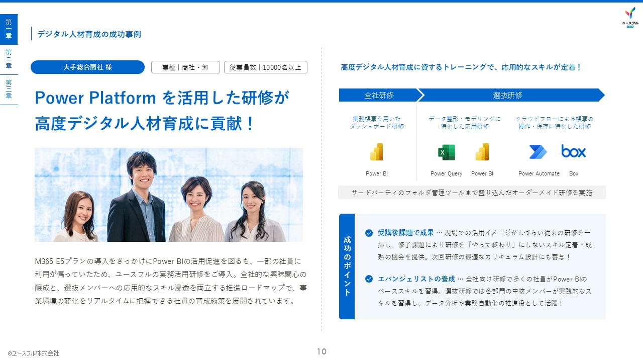Select the 第三章 chapter tab
The width and height of the screenshot is (643, 362).
click(x=9, y=89)
